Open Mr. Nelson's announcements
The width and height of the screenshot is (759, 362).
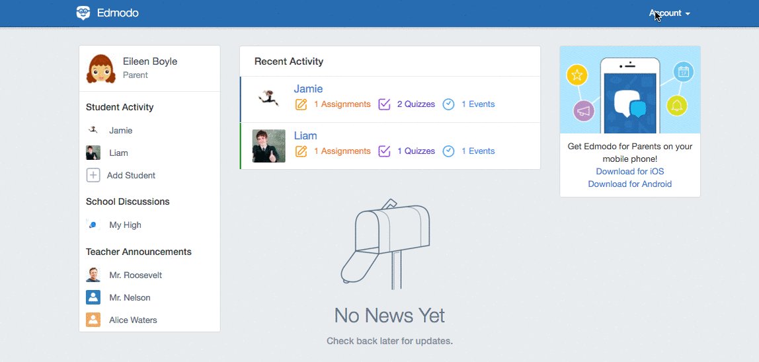point(130,298)
